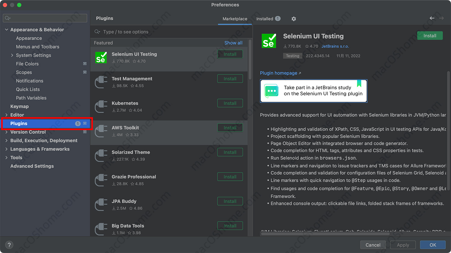Viewport: 451px width, 253px height.
Task: Click the chat bubble icon in study banner
Action: (x=271, y=91)
